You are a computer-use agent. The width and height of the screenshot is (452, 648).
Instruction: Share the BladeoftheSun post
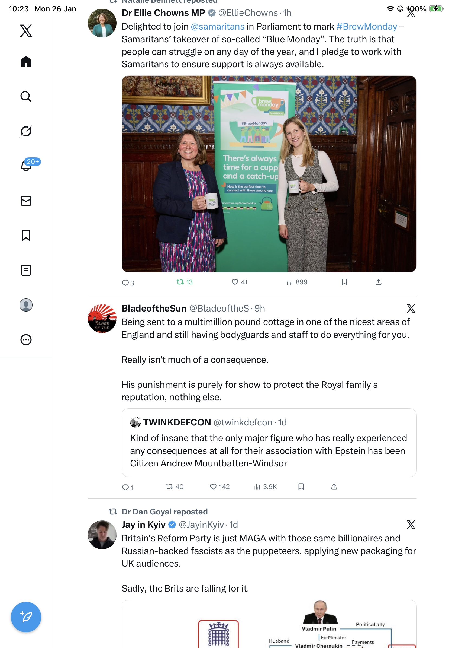point(334,486)
